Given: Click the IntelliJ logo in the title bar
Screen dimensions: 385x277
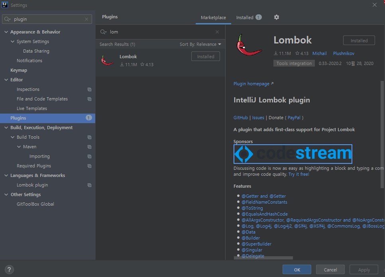Looking at the screenshot, I should [x=5, y=5].
